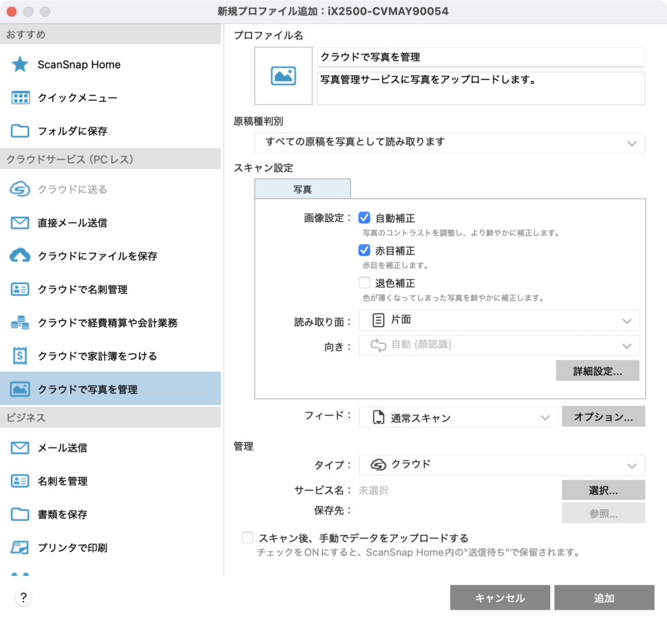Viewport: 667px width, 620px height.
Task: Click the Quick Menu grid icon
Action: tap(20, 98)
